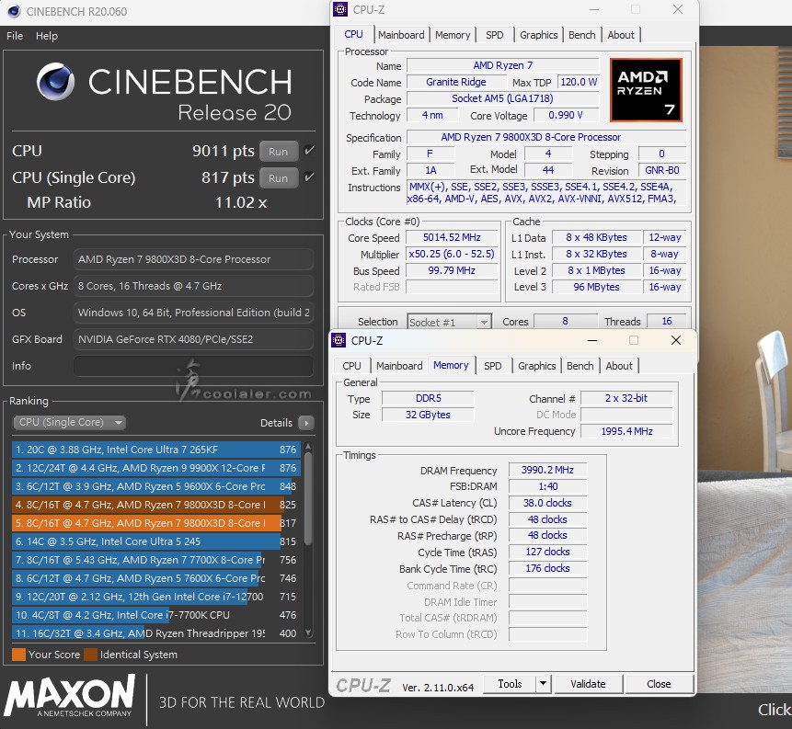Switch to Memory tab in upper CPU-Z window

pos(453,35)
